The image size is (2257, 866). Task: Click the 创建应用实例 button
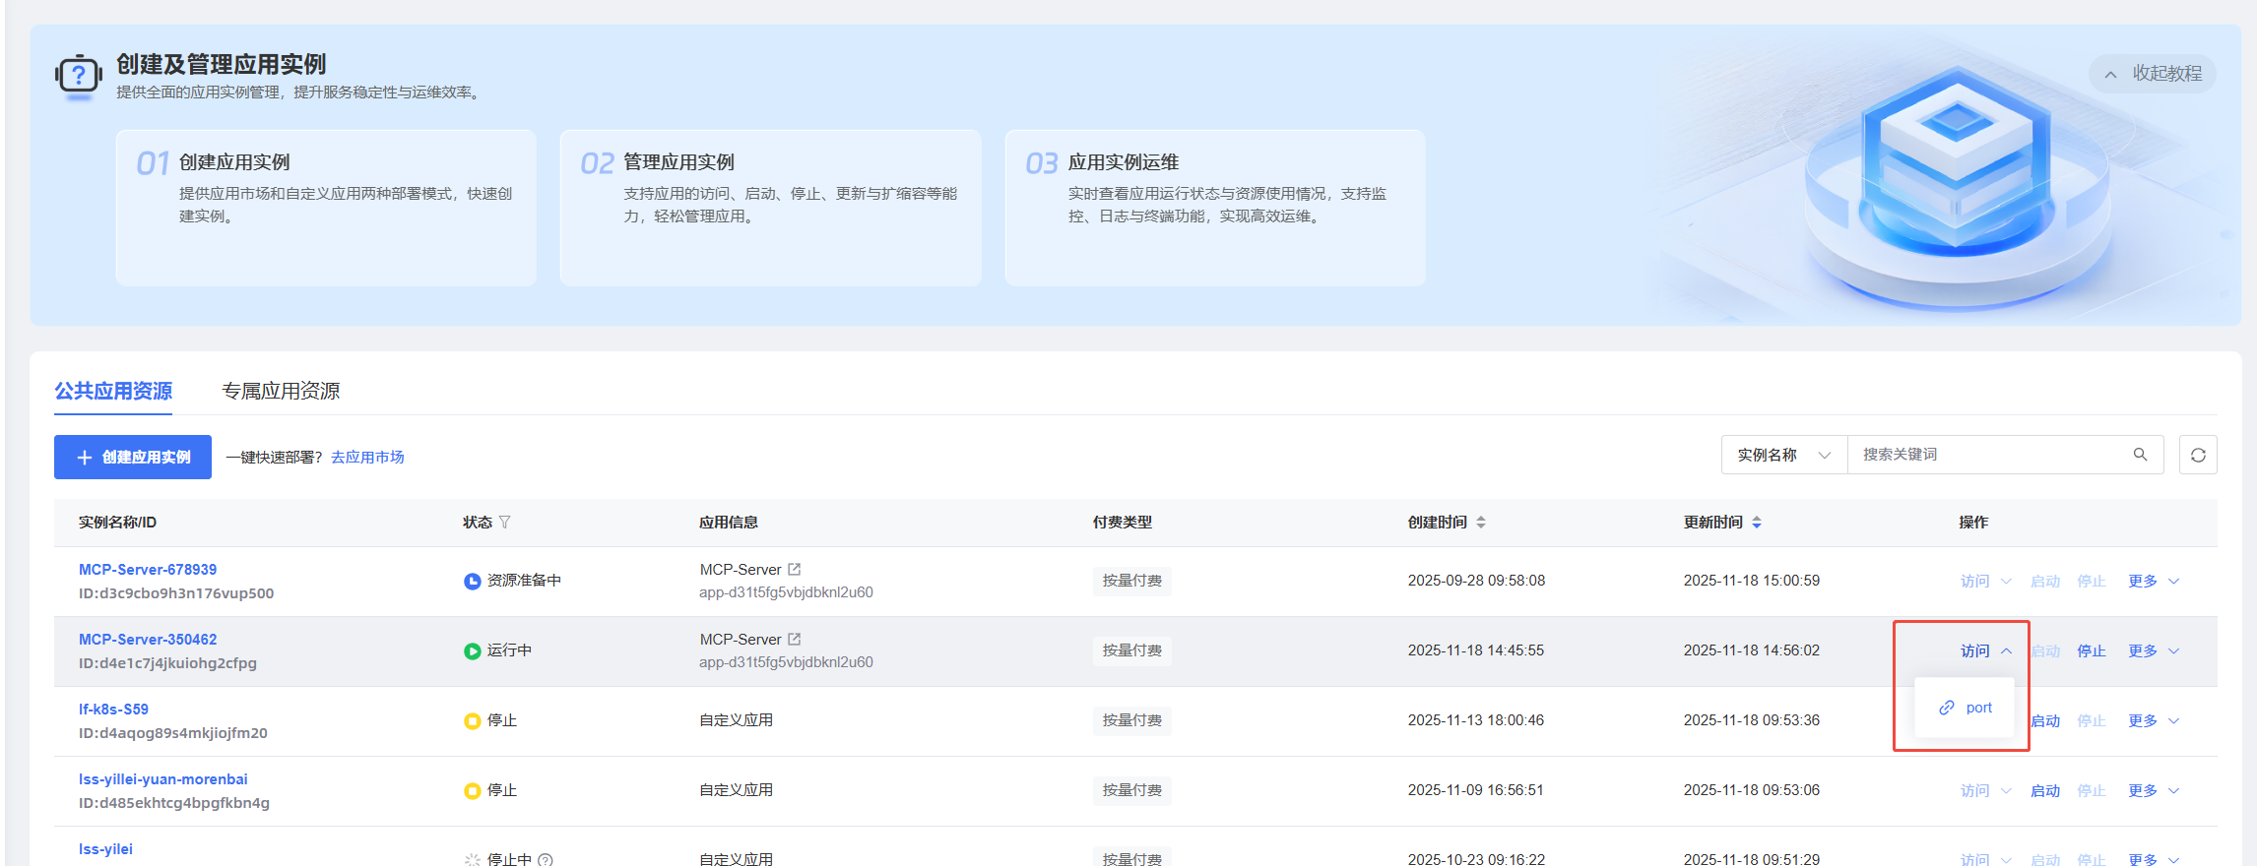click(x=133, y=457)
